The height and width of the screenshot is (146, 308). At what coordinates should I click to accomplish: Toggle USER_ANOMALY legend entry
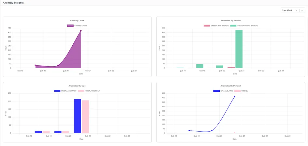coord(65,91)
